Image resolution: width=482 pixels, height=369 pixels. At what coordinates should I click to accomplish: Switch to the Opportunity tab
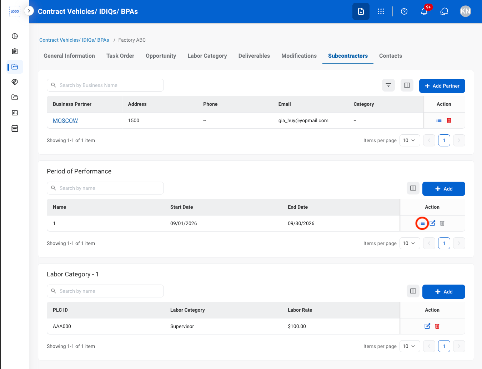161,56
